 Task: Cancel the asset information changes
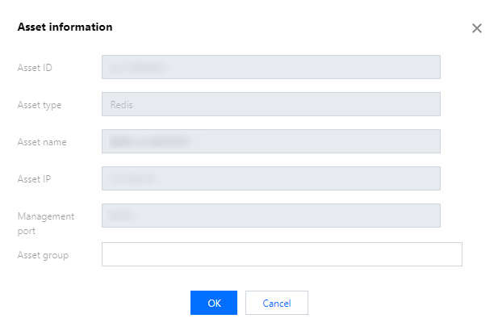tap(277, 303)
